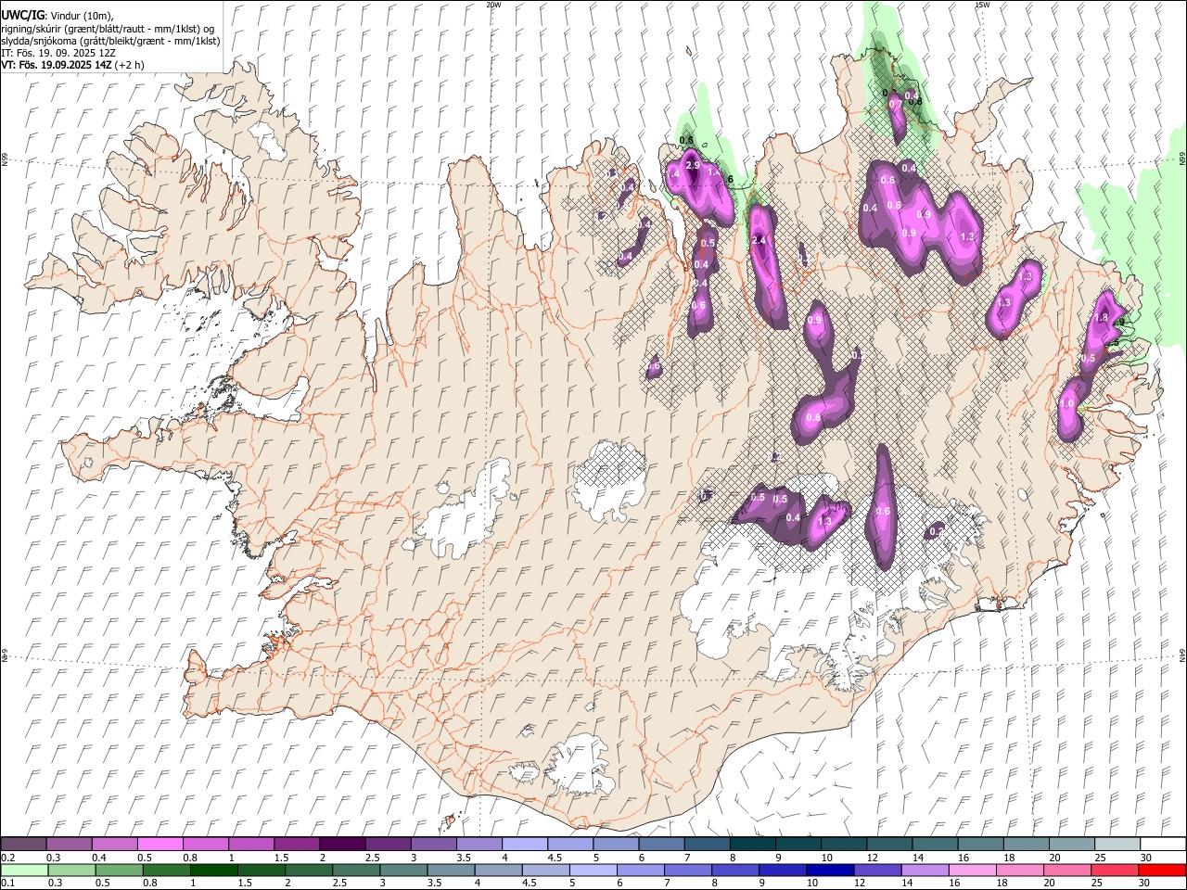The image size is (1187, 890).
Task: Click the 20W longitude label at top edge
Action: (x=493, y=5)
